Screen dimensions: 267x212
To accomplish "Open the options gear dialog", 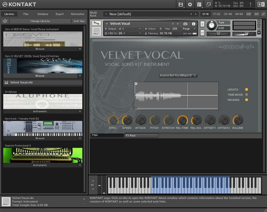I will pos(190,4).
